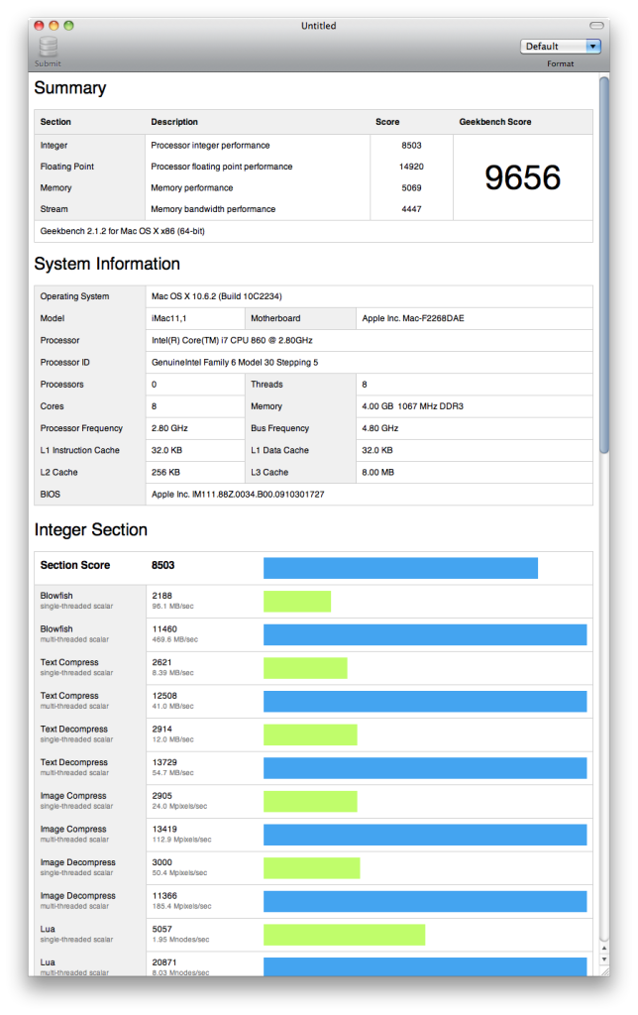
Task: Select the Integer score 8503 in Summary
Action: click(411, 146)
